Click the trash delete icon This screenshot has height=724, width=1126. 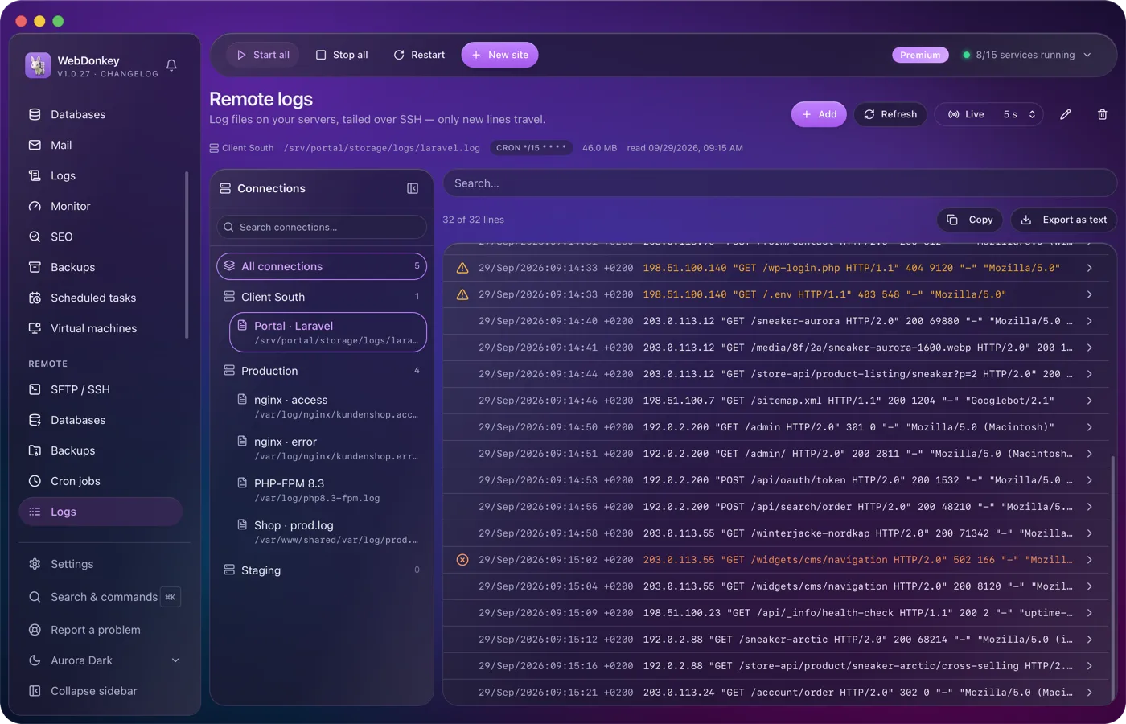click(1103, 114)
